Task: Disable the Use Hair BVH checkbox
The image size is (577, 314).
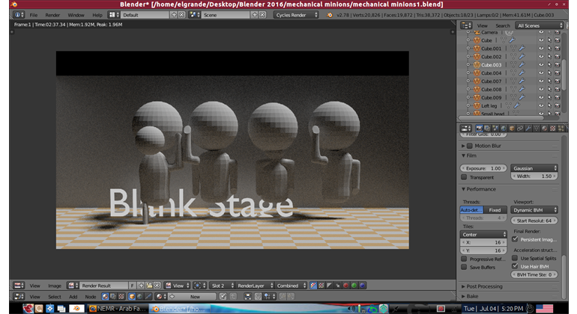Action: click(516, 266)
